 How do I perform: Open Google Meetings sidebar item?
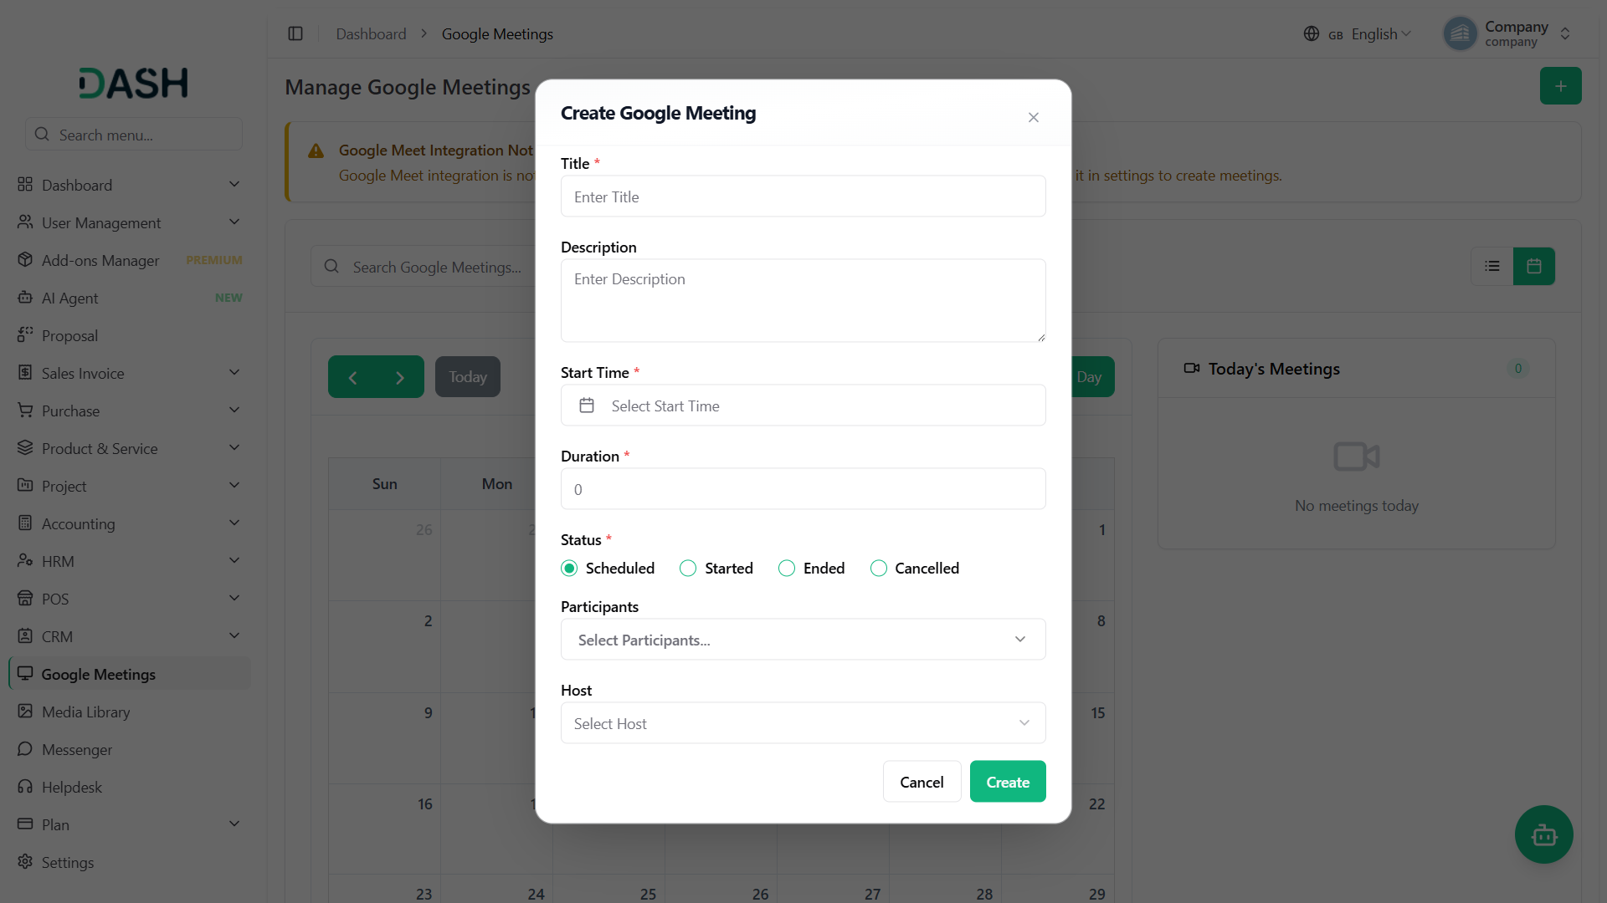coord(130,674)
